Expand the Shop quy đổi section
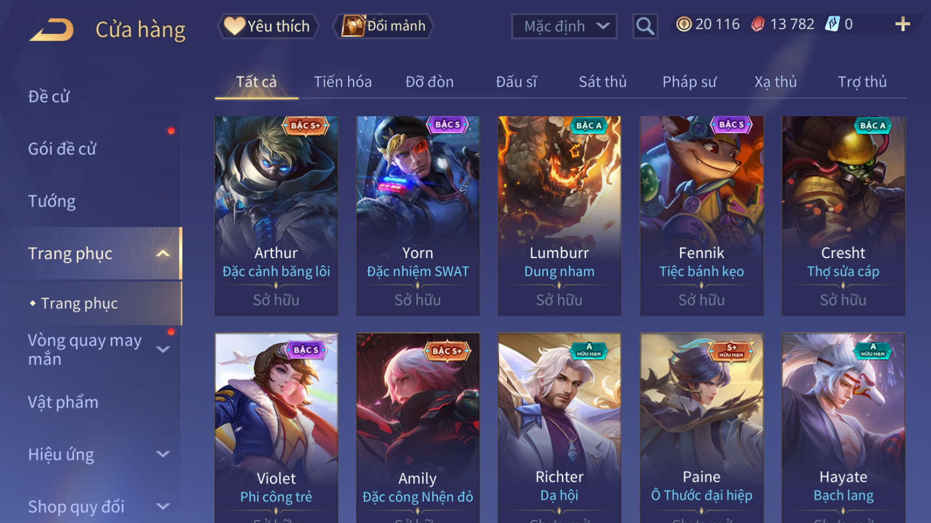The width and height of the screenshot is (931, 523). coord(163,506)
